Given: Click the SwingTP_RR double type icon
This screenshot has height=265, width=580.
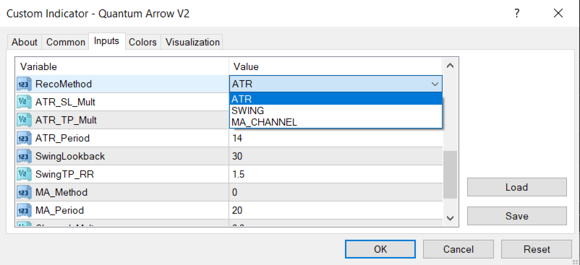Looking at the screenshot, I should tap(23, 174).
